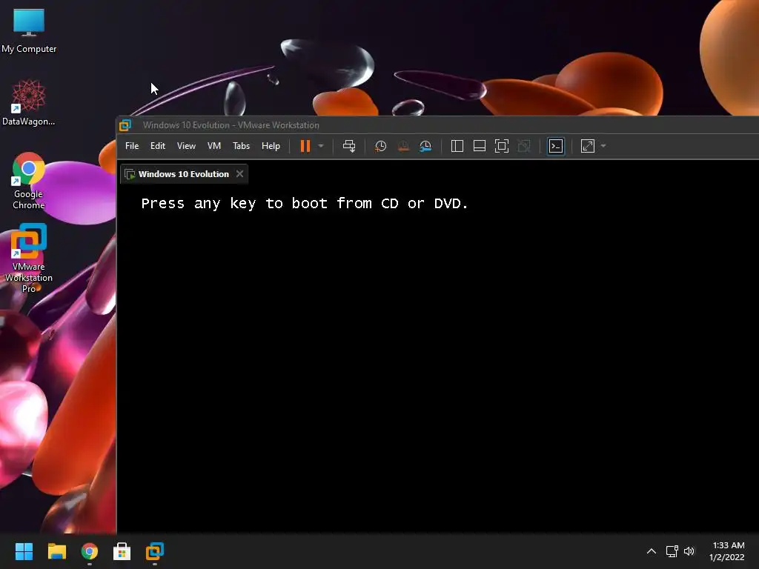Viewport: 759px width, 569px height.
Task: Select the DataWagon desktop shortcut
Action: coord(29,102)
